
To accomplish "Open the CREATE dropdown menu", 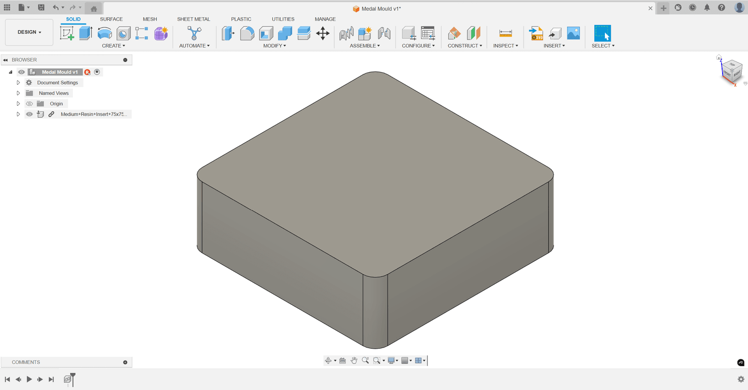I will (114, 46).
